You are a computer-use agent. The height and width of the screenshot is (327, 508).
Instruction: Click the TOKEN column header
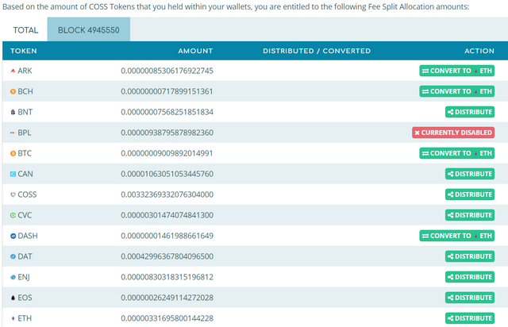tap(24, 51)
